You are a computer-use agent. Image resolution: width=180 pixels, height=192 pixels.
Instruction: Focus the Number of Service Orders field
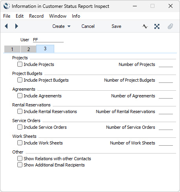tap(166, 127)
